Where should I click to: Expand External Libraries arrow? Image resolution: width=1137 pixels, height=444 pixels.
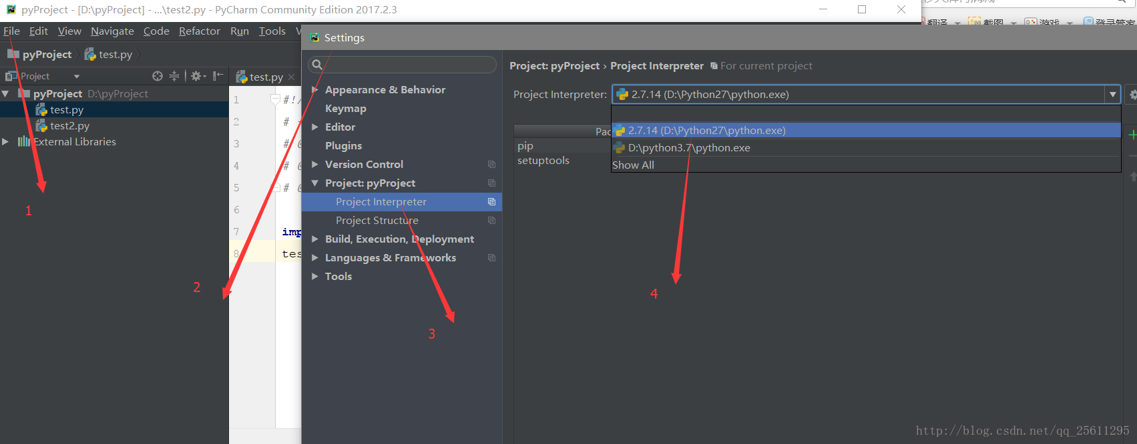[5, 142]
